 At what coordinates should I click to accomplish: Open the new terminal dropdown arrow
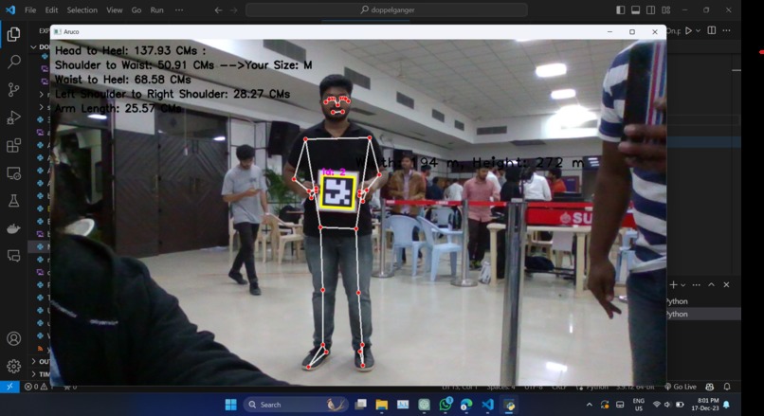click(x=683, y=285)
